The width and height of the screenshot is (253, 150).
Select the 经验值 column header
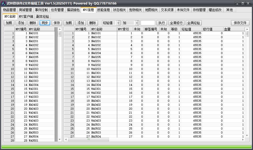192,29
